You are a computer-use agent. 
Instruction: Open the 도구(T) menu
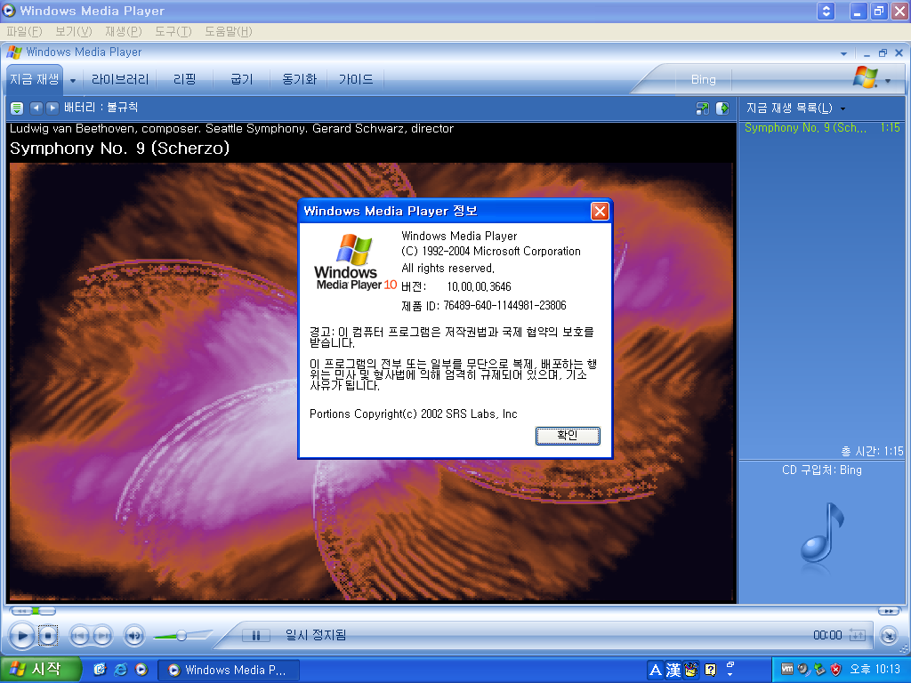pos(173,31)
